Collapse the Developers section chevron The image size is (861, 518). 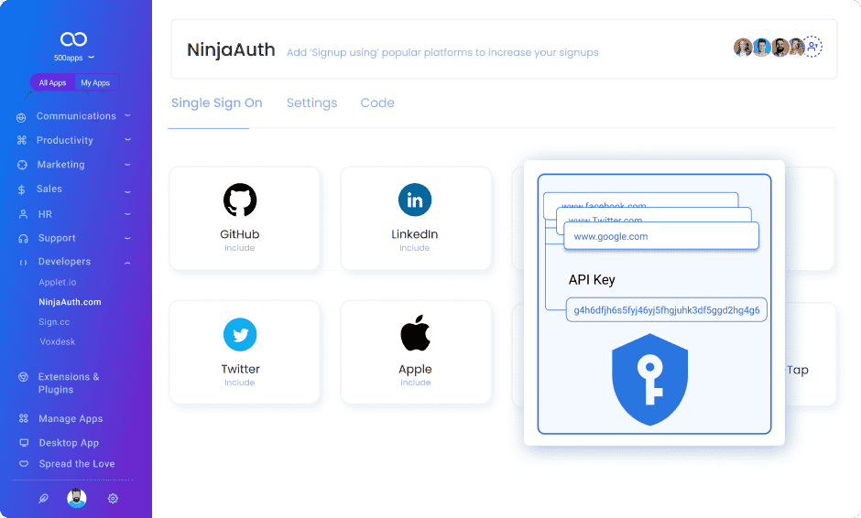127,263
